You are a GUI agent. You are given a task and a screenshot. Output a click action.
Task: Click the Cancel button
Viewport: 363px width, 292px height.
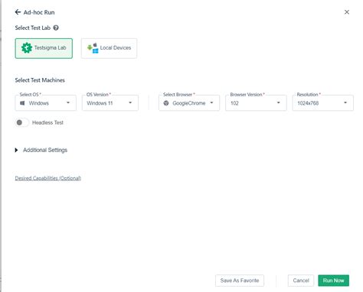(301, 281)
